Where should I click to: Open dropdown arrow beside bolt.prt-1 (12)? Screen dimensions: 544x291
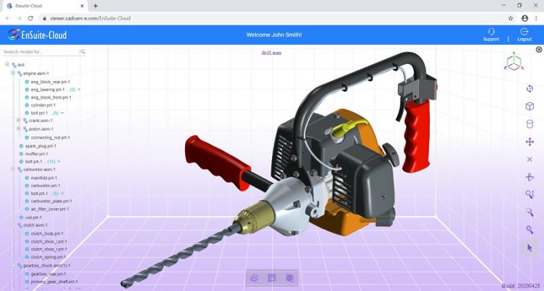point(58,162)
